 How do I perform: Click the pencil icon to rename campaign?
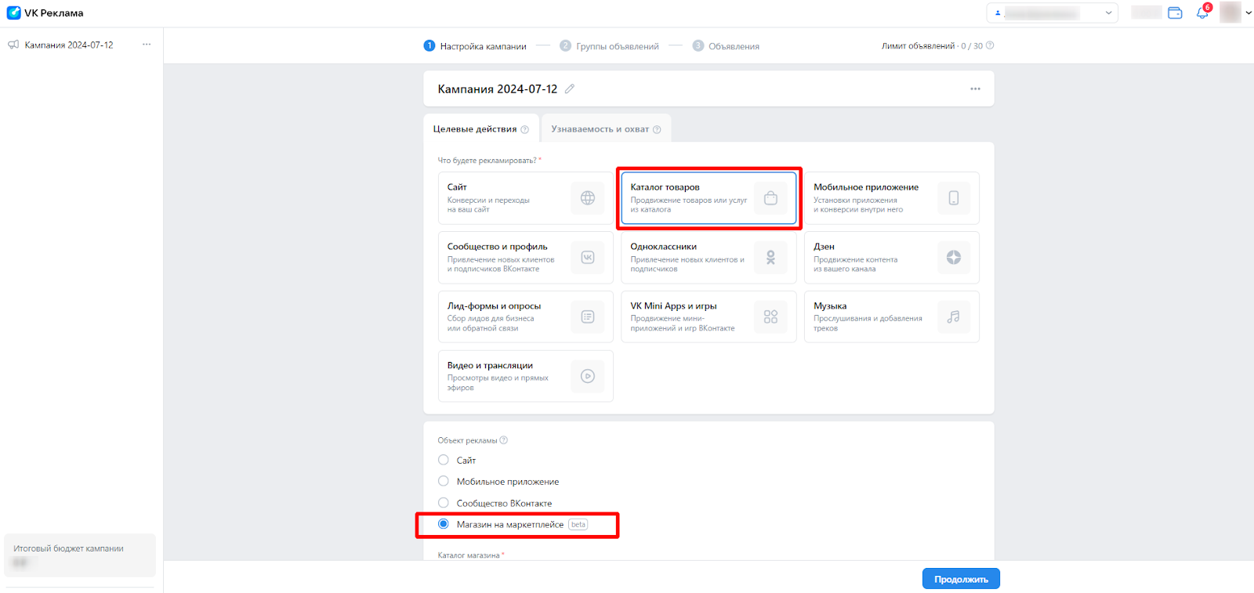point(570,89)
